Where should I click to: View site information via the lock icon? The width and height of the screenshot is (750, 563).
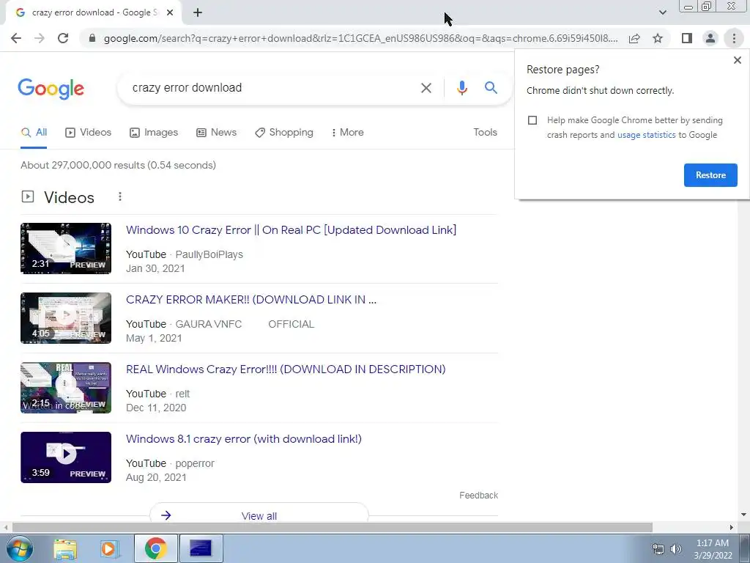coord(93,38)
